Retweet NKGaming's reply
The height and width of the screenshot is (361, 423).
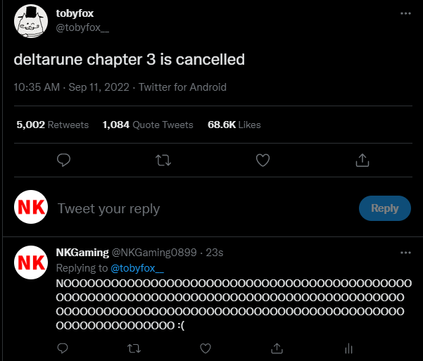(134, 348)
